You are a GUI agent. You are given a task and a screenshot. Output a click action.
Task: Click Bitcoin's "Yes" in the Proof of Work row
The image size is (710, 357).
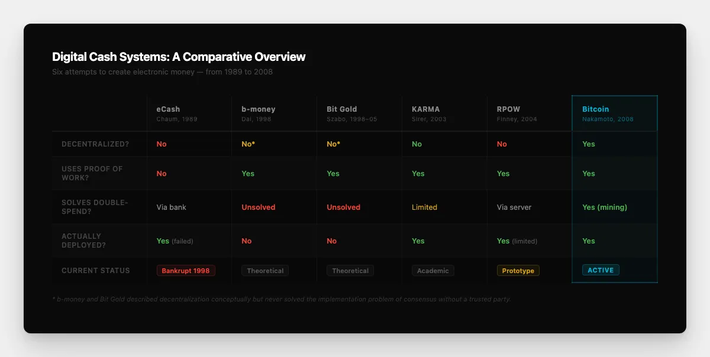click(x=589, y=174)
